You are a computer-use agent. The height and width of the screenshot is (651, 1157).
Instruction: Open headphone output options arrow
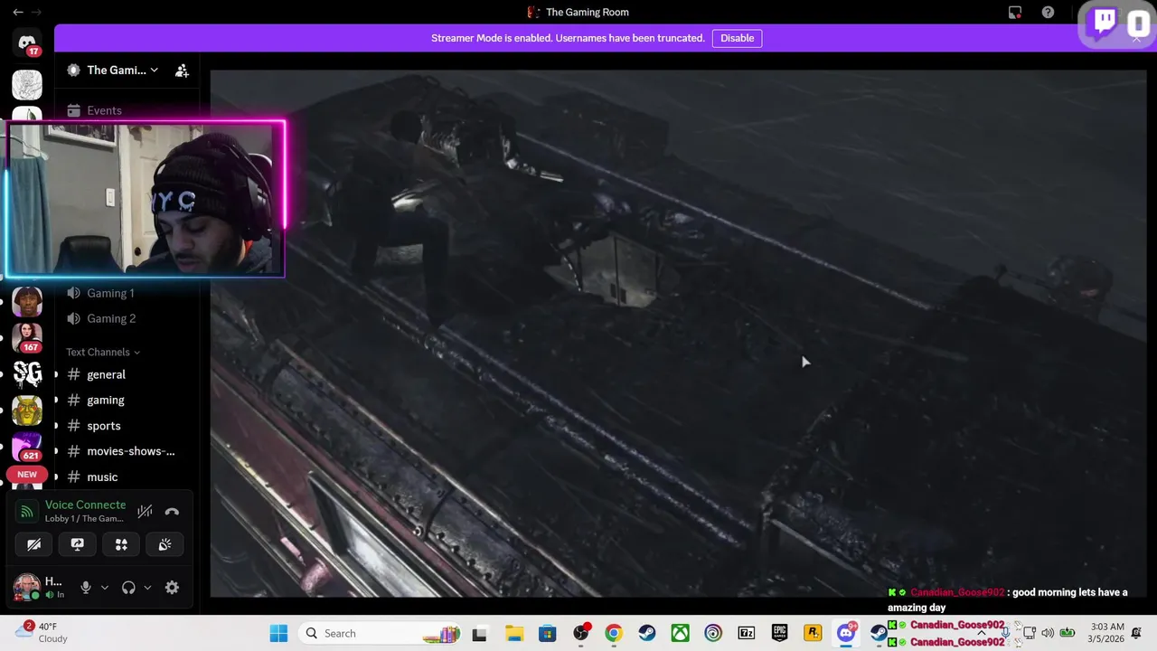pos(147,588)
